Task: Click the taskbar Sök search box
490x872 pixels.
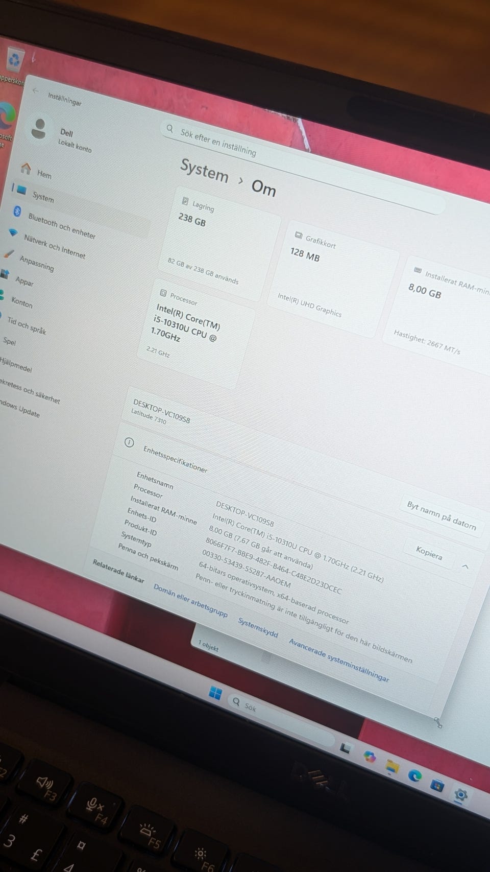Action: [x=281, y=721]
